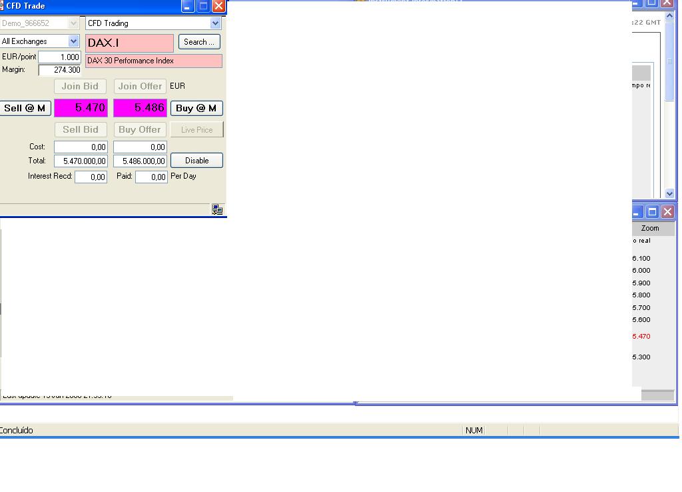Click the Search ... button
The width and height of the screenshot is (682, 492).
coord(199,42)
